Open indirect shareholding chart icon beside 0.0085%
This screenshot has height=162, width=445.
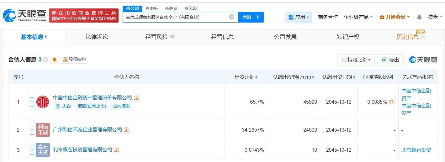point(391,102)
